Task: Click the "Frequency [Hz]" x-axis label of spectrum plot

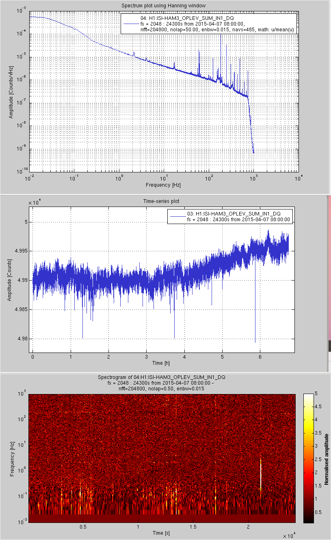Action: point(163,185)
